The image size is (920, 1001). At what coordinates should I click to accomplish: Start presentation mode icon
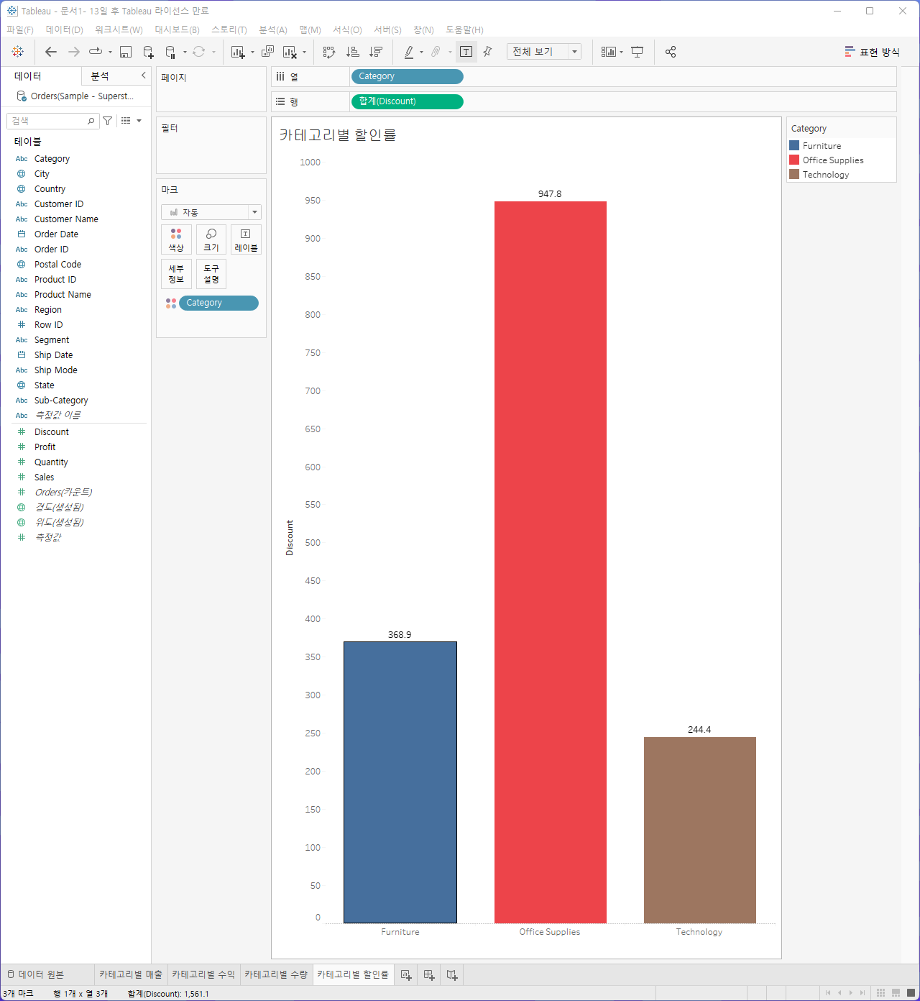(x=637, y=52)
